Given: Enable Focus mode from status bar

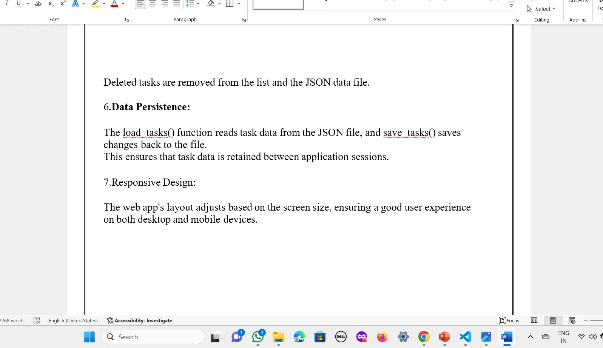Looking at the screenshot, I should tap(509, 320).
